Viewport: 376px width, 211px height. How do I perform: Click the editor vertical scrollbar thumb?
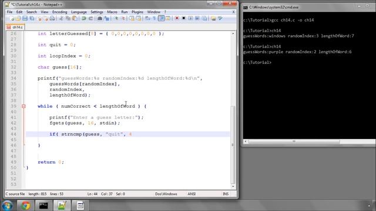pos(233,144)
